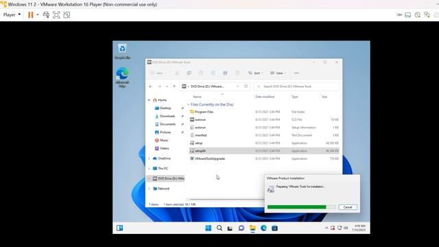Show hidden system tray icons chevron
The width and height of the screenshot is (439, 247).
(x=327, y=228)
